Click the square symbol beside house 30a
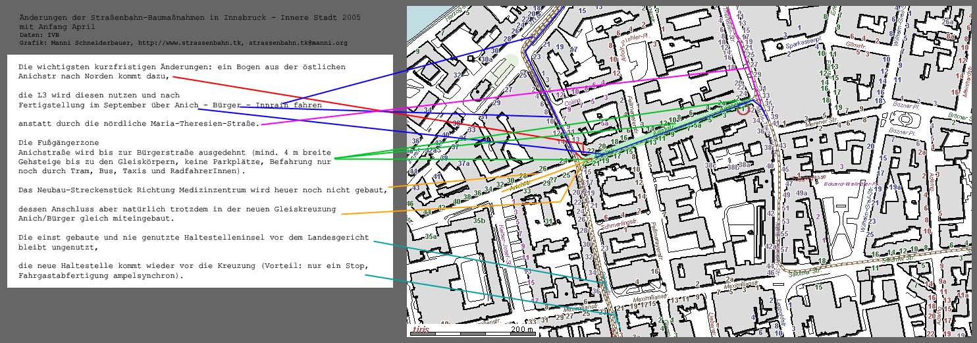 pos(470,59)
